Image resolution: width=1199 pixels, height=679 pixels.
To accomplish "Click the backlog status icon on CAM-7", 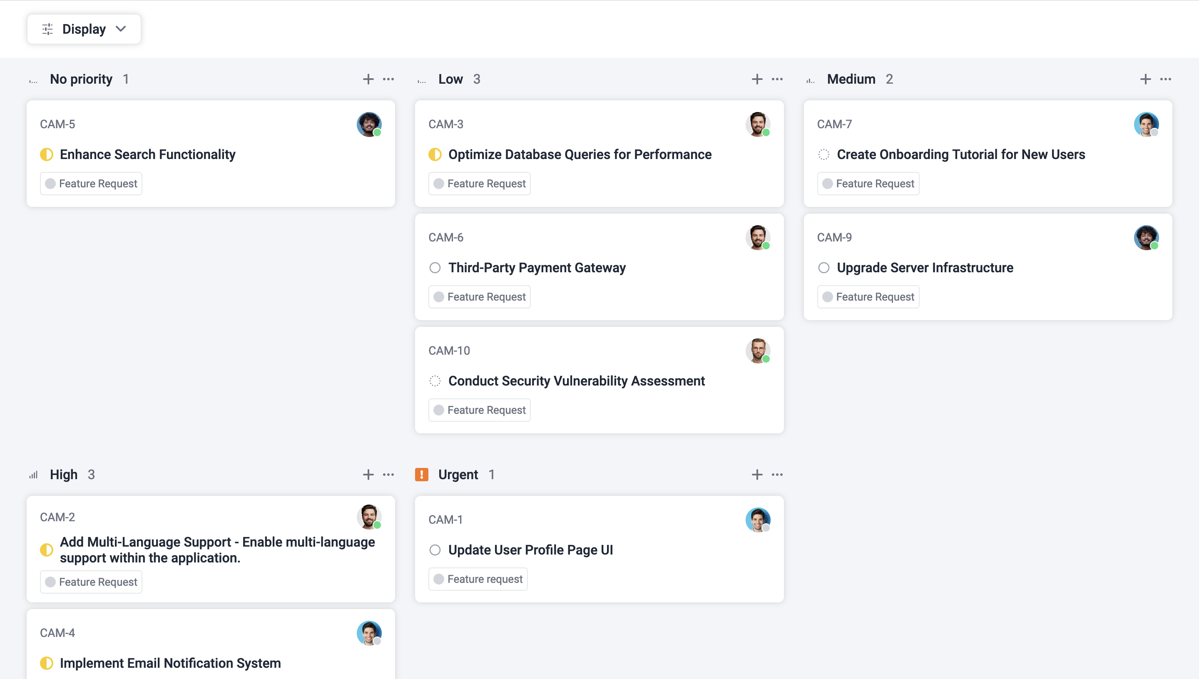I will 824,154.
